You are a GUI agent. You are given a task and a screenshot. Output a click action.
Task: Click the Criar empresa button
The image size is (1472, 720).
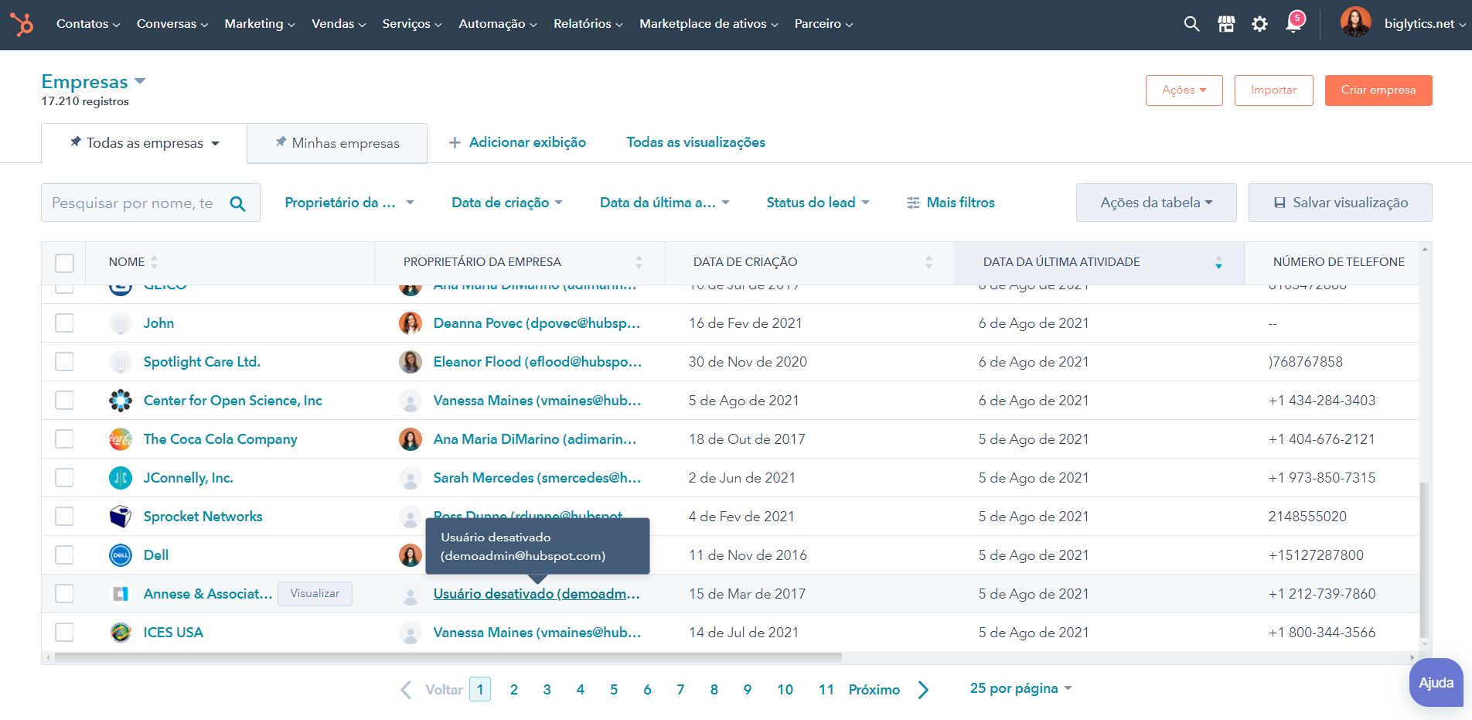[1378, 90]
